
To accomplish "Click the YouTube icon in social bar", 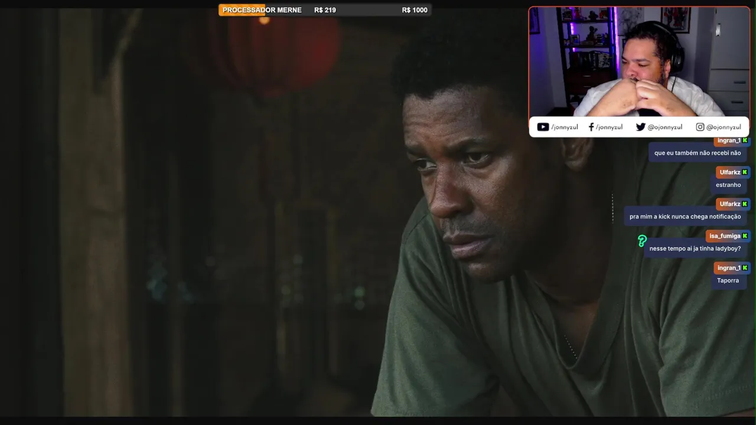I will pos(543,127).
